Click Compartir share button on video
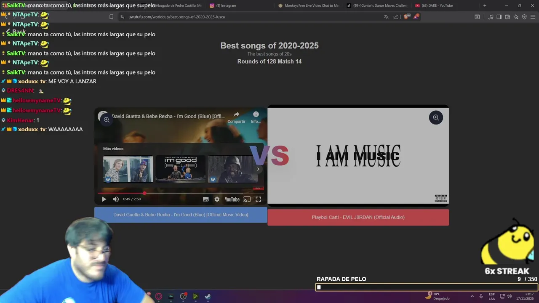 pos(236,117)
